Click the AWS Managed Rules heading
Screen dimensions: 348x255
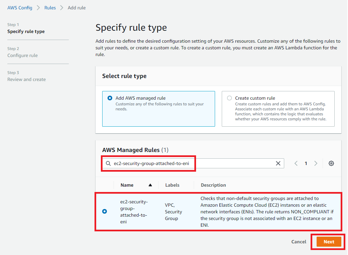(135, 150)
